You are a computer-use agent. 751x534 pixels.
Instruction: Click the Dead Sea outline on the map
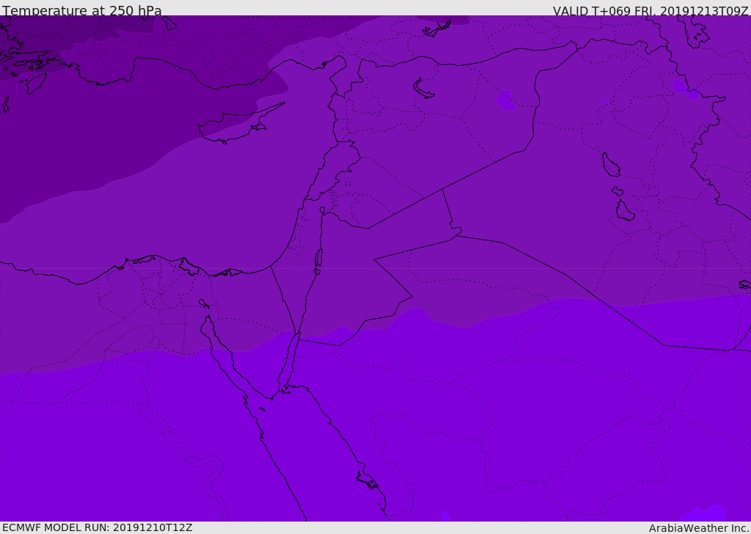[318, 262]
